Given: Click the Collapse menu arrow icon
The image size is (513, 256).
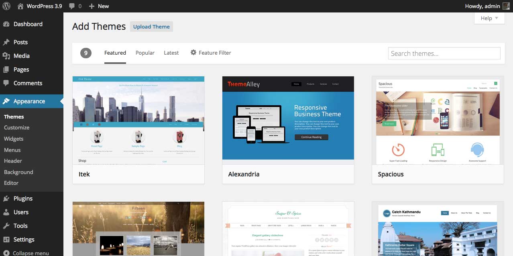Looking at the screenshot, I should (x=6, y=253).
